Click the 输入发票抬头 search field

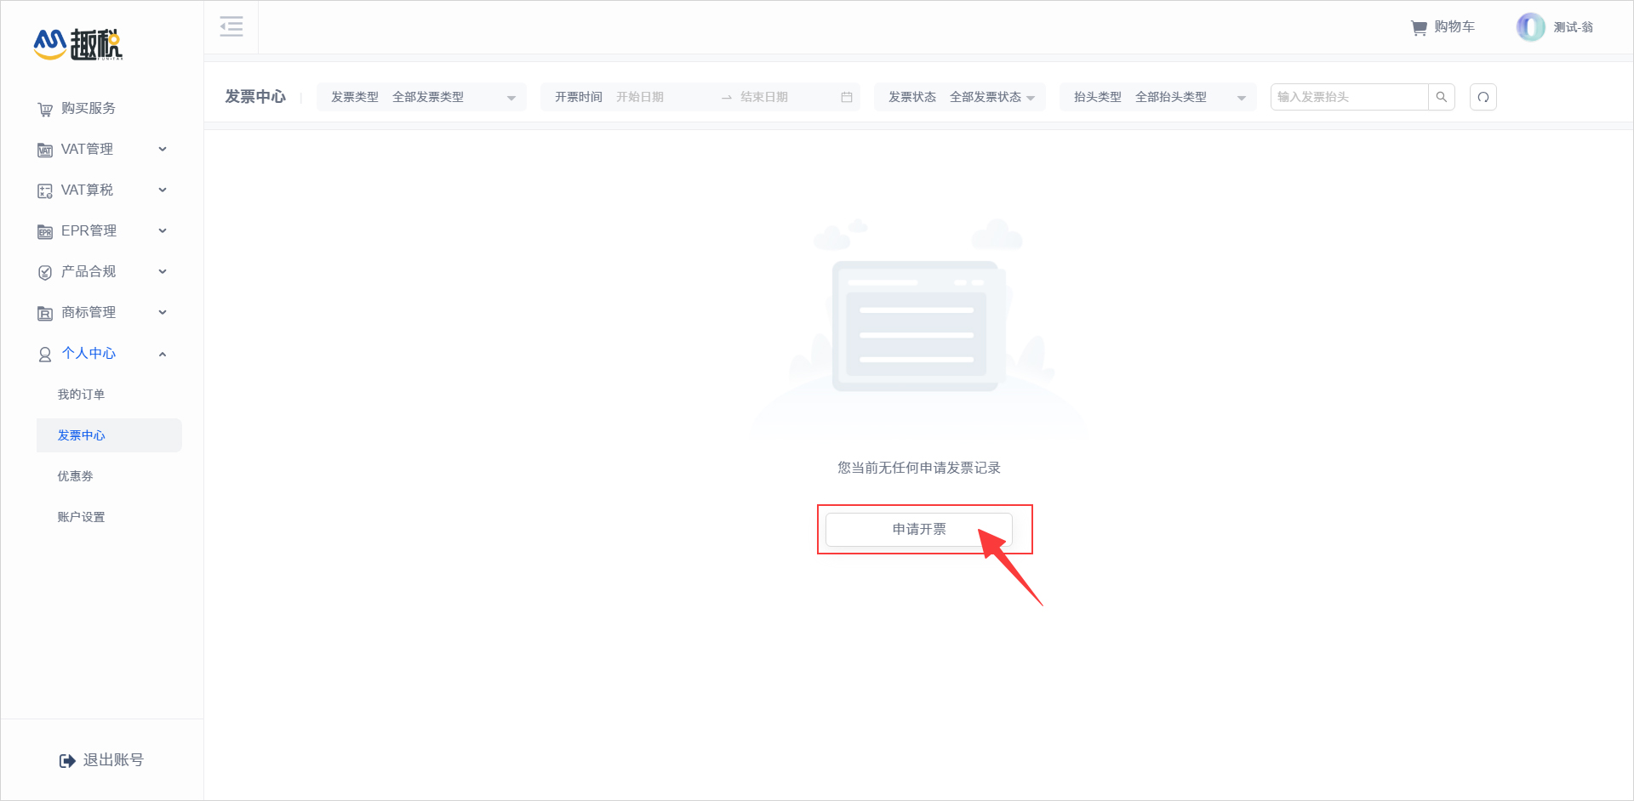pos(1349,97)
